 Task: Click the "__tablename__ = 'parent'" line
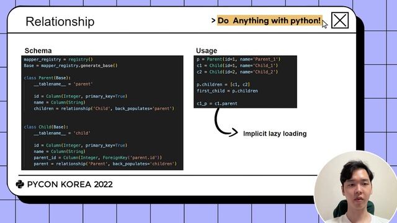point(63,84)
